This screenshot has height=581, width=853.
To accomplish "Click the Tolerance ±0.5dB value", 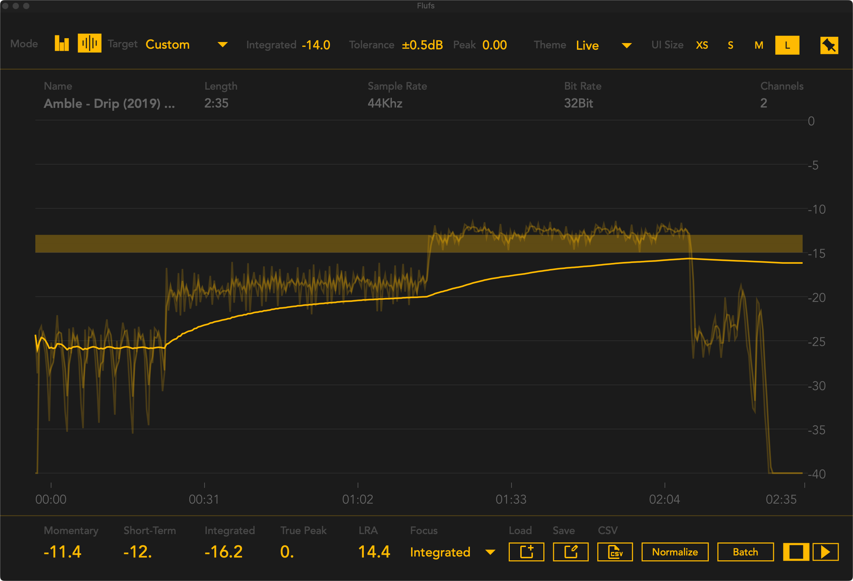I will pyautogui.click(x=422, y=45).
